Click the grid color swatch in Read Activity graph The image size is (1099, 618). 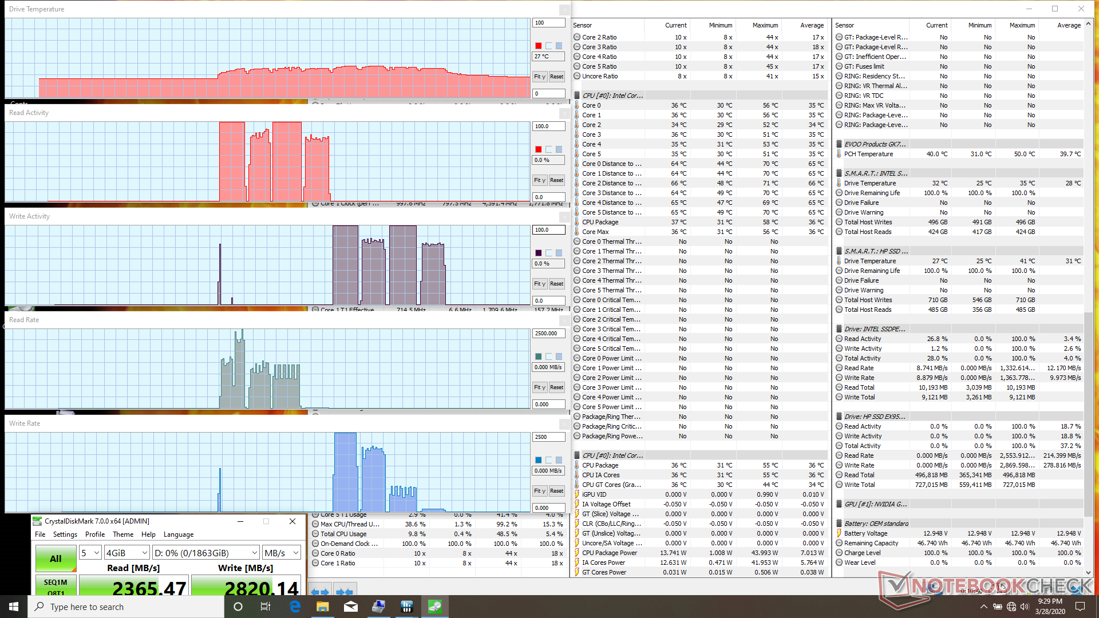tap(559, 149)
